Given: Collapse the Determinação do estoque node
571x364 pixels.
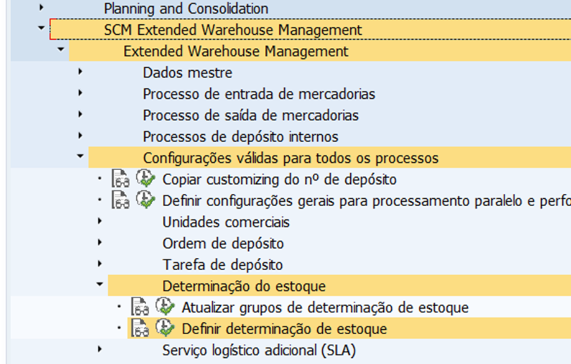Looking at the screenshot, I should pyautogui.click(x=100, y=284).
